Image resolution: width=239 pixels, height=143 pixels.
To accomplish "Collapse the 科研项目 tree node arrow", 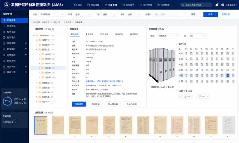I will tap(37, 50).
